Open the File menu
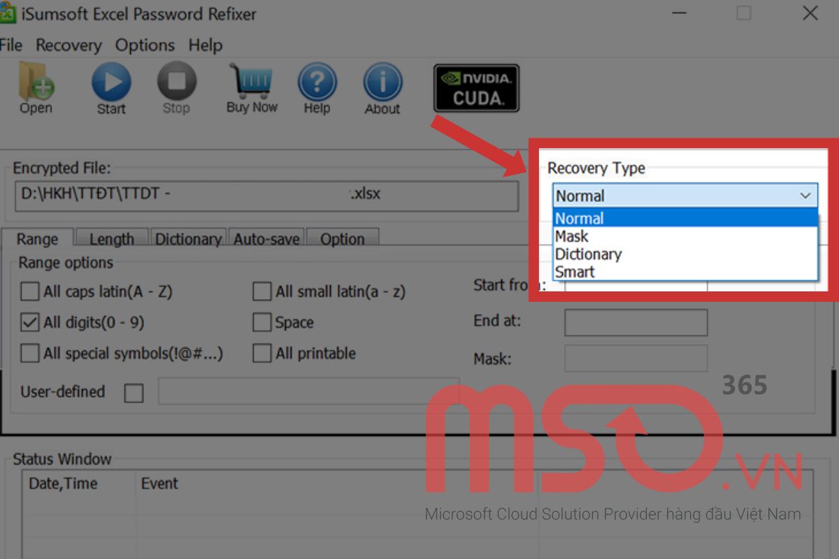 pyautogui.click(x=10, y=45)
